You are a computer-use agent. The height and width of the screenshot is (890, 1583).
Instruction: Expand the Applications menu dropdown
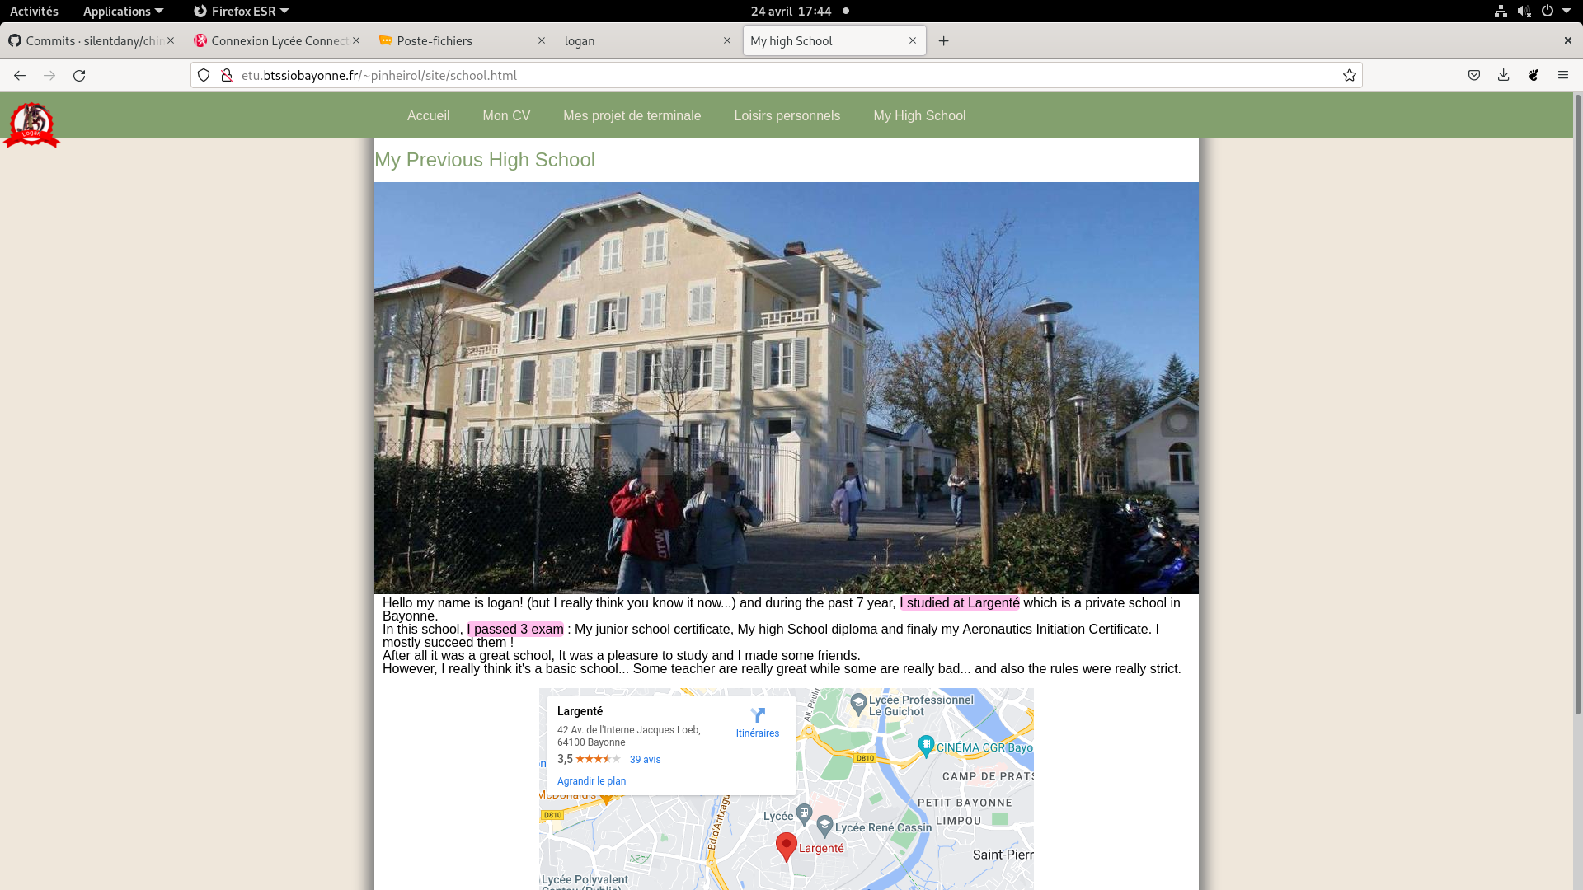coord(123,11)
